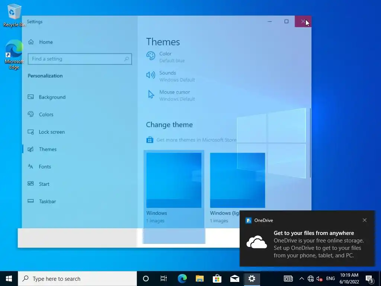Open Taskbar personalization page
The width and height of the screenshot is (381, 286).
coord(42,201)
